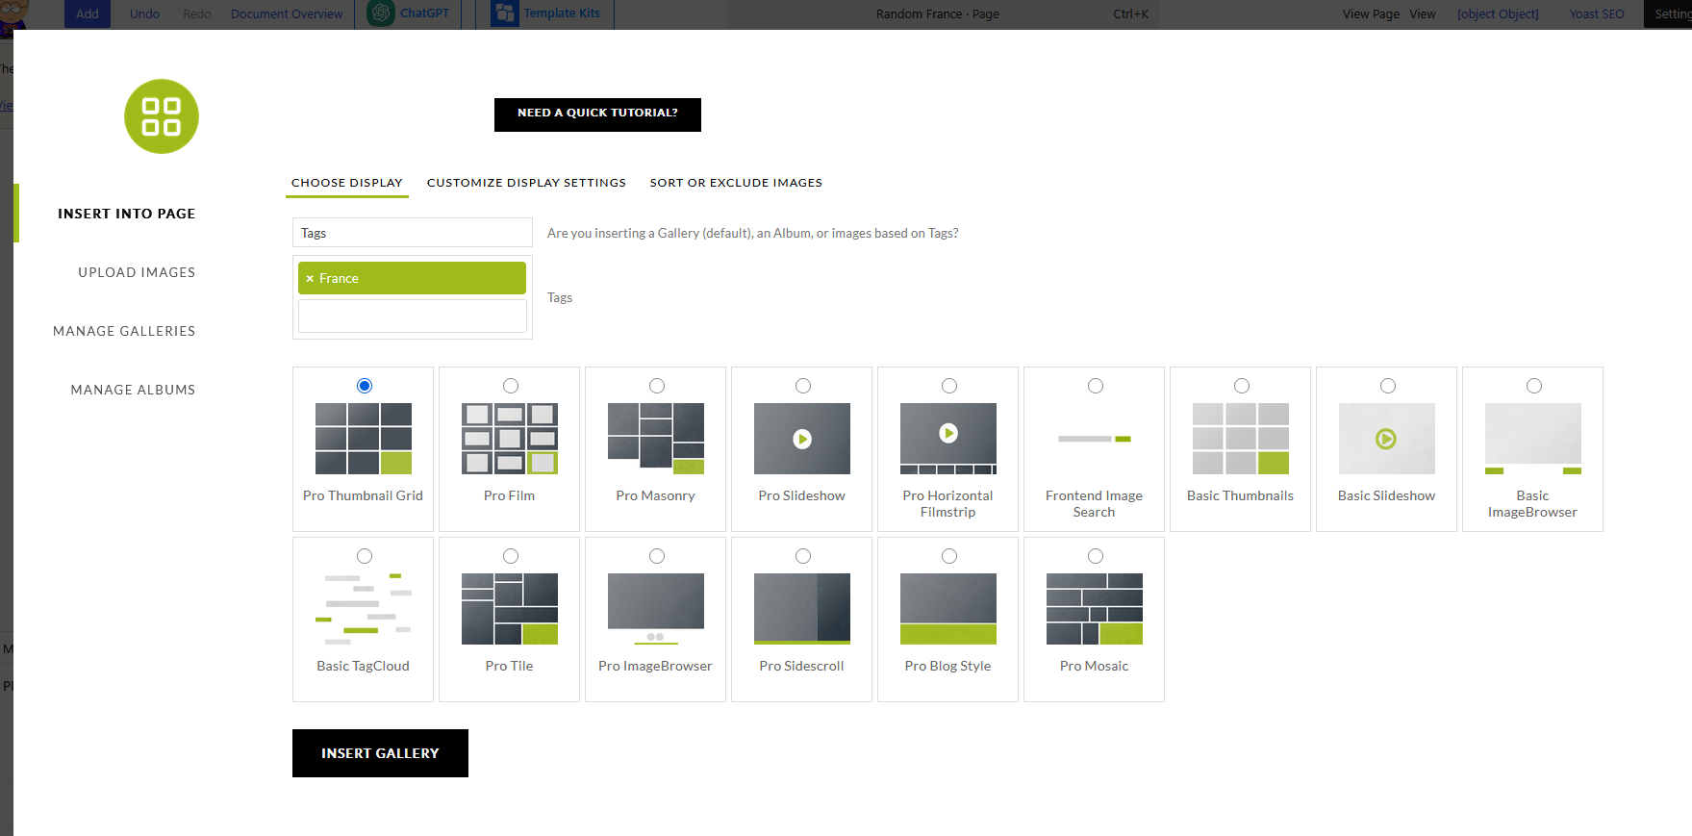
Task: Open Document Overview in toolbar
Action: [287, 13]
